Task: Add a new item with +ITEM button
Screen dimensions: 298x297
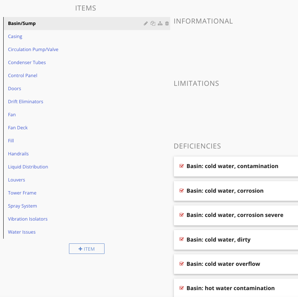Action: 87,249
